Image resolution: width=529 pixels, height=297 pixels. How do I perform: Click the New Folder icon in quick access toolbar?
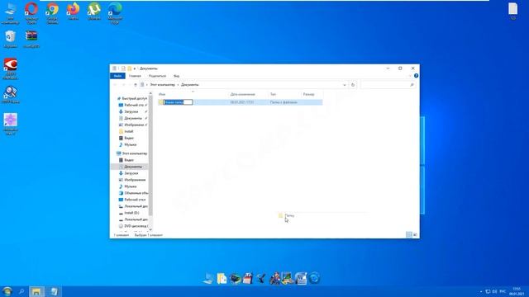(x=129, y=68)
